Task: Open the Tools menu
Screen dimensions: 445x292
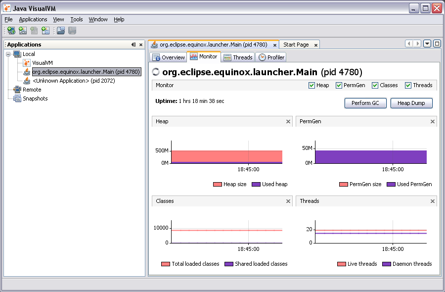Action: coord(77,19)
